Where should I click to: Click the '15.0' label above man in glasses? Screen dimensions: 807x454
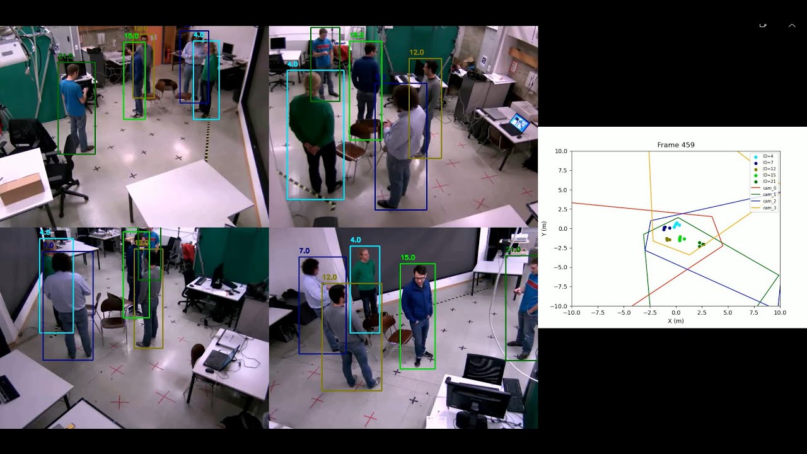[x=408, y=257]
